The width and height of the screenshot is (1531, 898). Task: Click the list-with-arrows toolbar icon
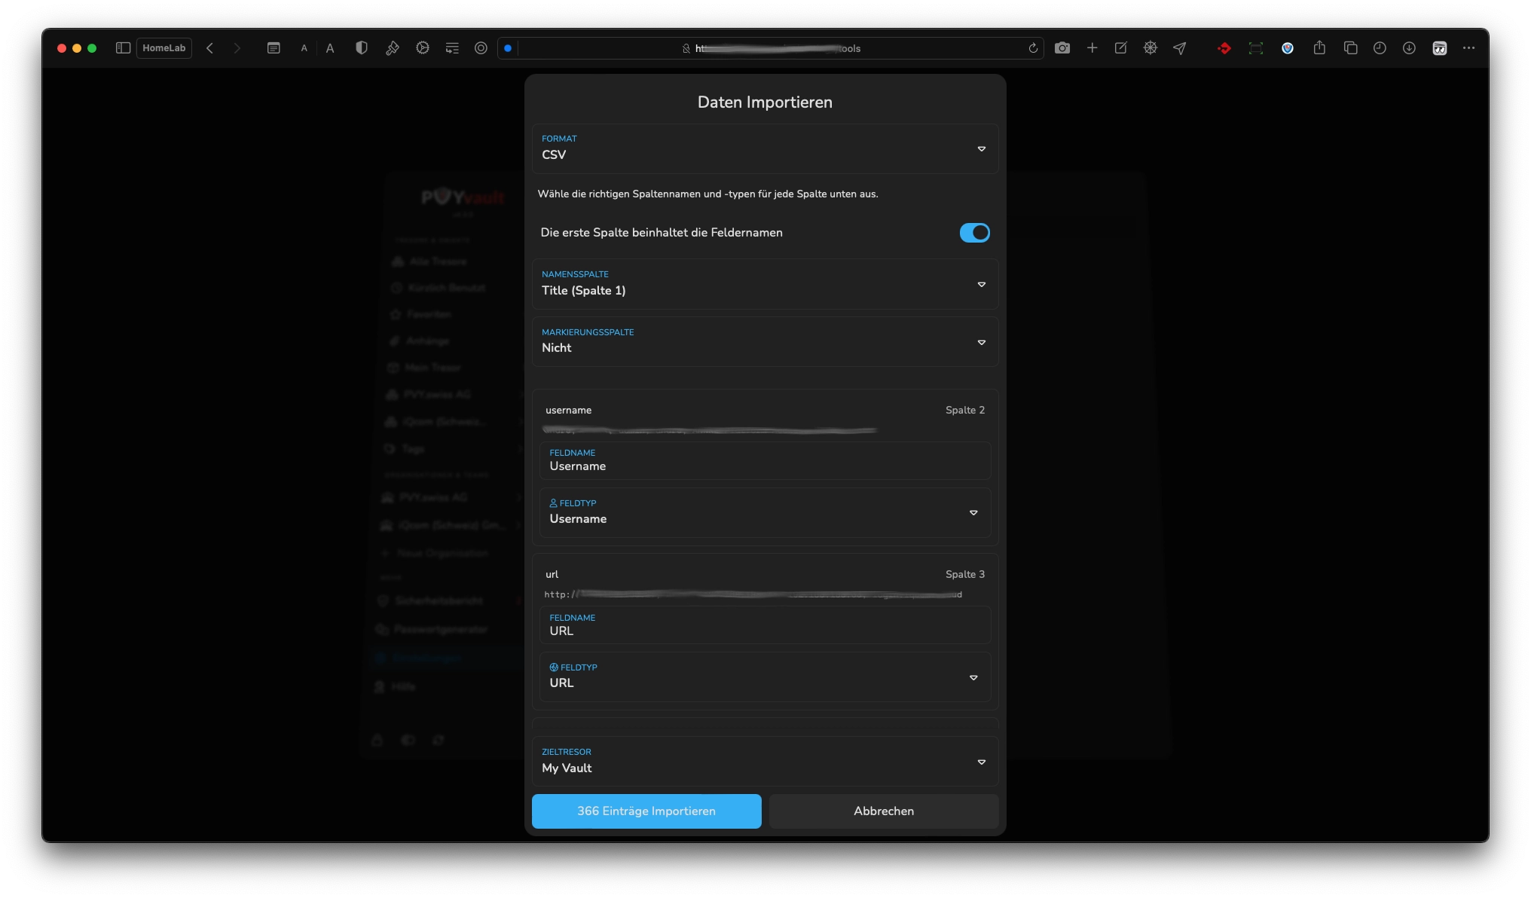click(x=452, y=48)
